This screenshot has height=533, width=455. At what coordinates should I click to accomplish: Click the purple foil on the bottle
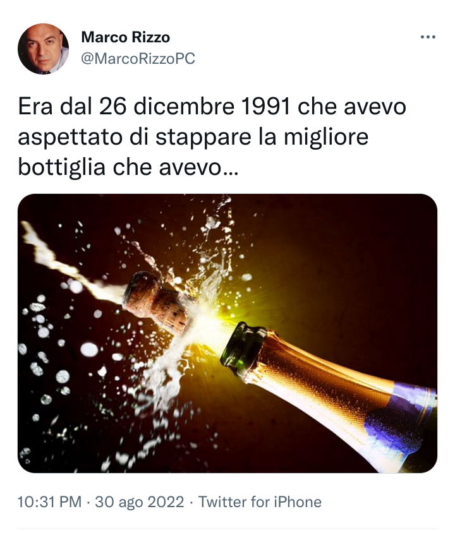point(401,418)
